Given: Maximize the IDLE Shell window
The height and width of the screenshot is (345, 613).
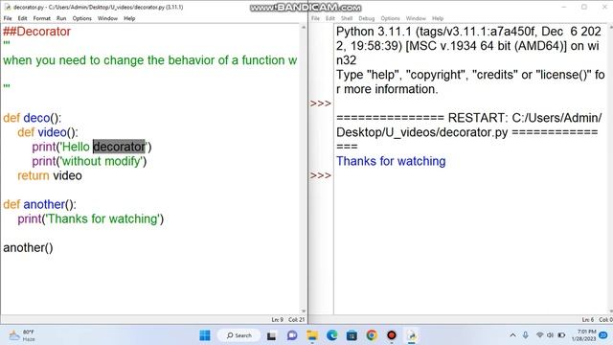Looking at the screenshot, I should pyautogui.click(x=584, y=7).
